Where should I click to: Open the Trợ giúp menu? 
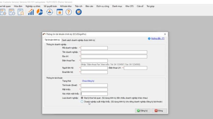click(x=150, y=6)
